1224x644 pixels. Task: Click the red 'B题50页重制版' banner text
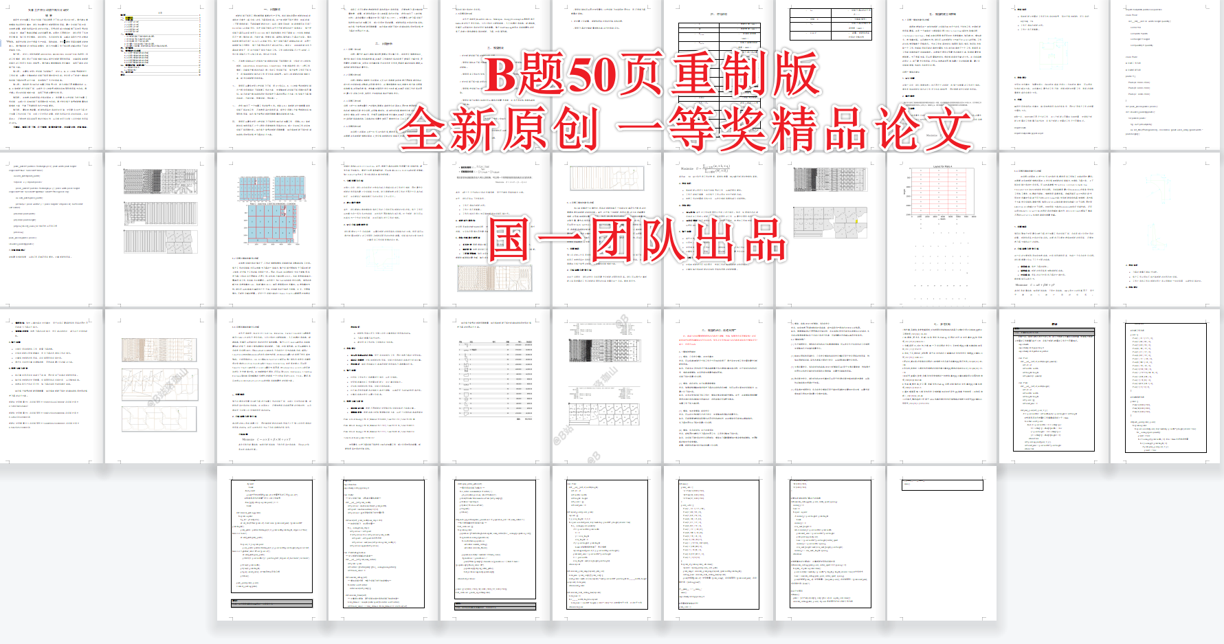(x=652, y=74)
